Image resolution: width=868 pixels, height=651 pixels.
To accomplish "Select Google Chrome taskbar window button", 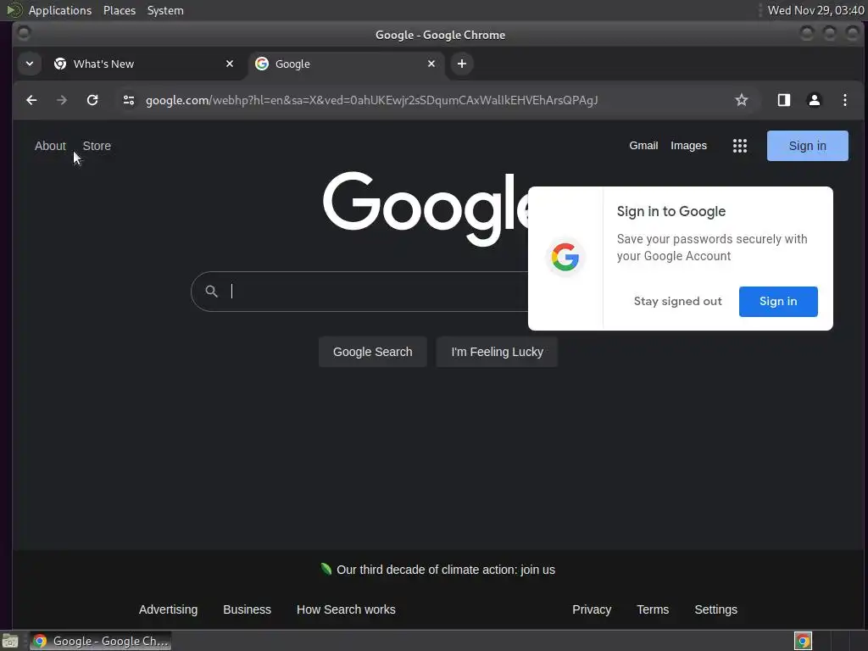I will pyautogui.click(x=100, y=641).
